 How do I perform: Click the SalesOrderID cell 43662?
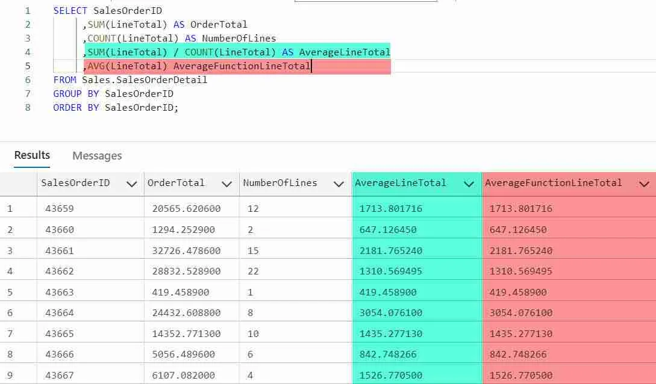(60, 271)
